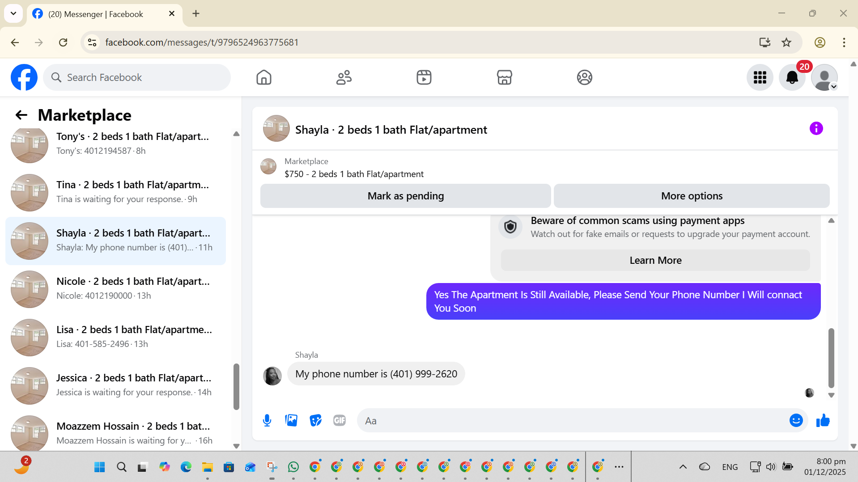Click the install app icon in address bar
Image resolution: width=858 pixels, height=482 pixels.
(765, 42)
